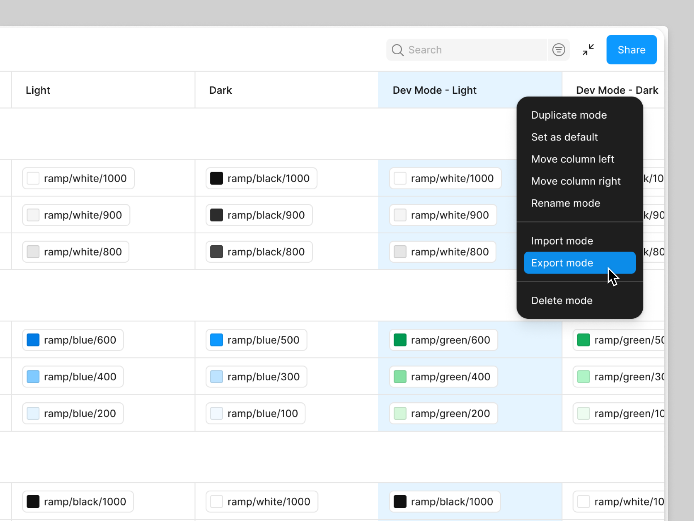Collapse the variables panel with arrows icon
This screenshot has height=521, width=694.
[588, 50]
